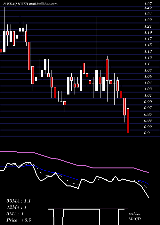Select the 1.01 price level label
The image size is (160, 225).
(x=148, y=95)
